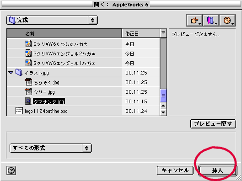
Task: Click the 00.11.25 date of ろうそく.jpg
Action: click(x=136, y=82)
